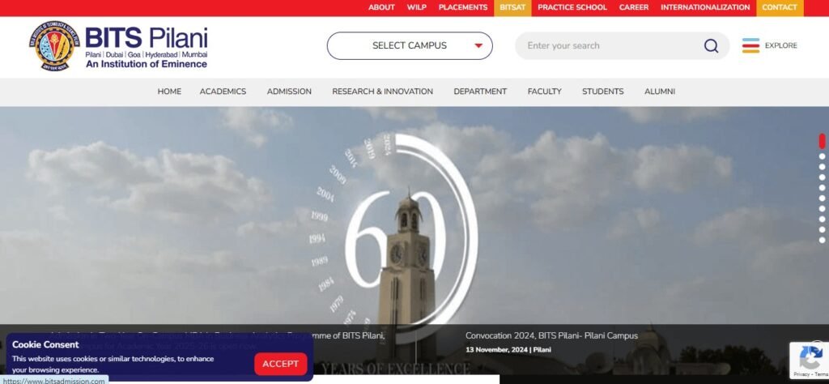Image resolution: width=829 pixels, height=384 pixels.
Task: Open Internationalization in top bar
Action: point(705,7)
